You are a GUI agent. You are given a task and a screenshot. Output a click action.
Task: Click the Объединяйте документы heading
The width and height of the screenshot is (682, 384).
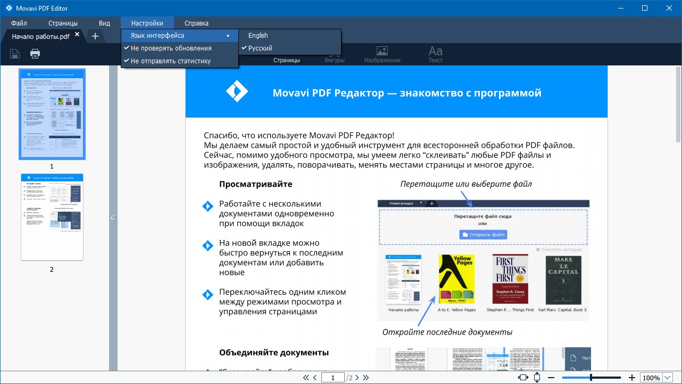pyautogui.click(x=273, y=353)
